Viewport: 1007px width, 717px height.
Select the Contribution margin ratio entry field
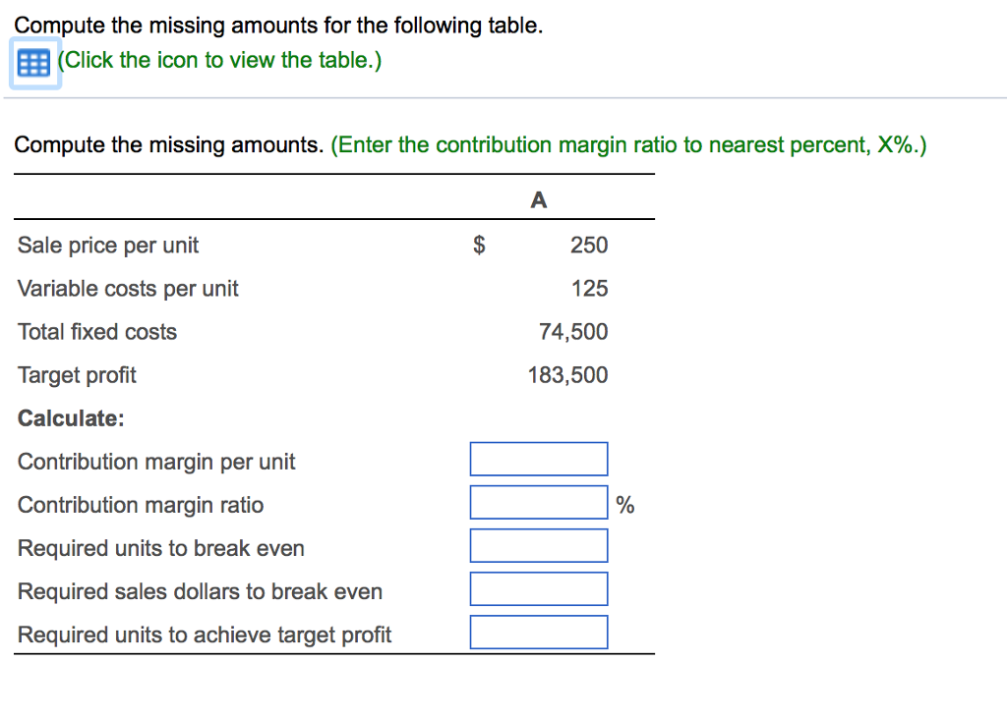[539, 502]
